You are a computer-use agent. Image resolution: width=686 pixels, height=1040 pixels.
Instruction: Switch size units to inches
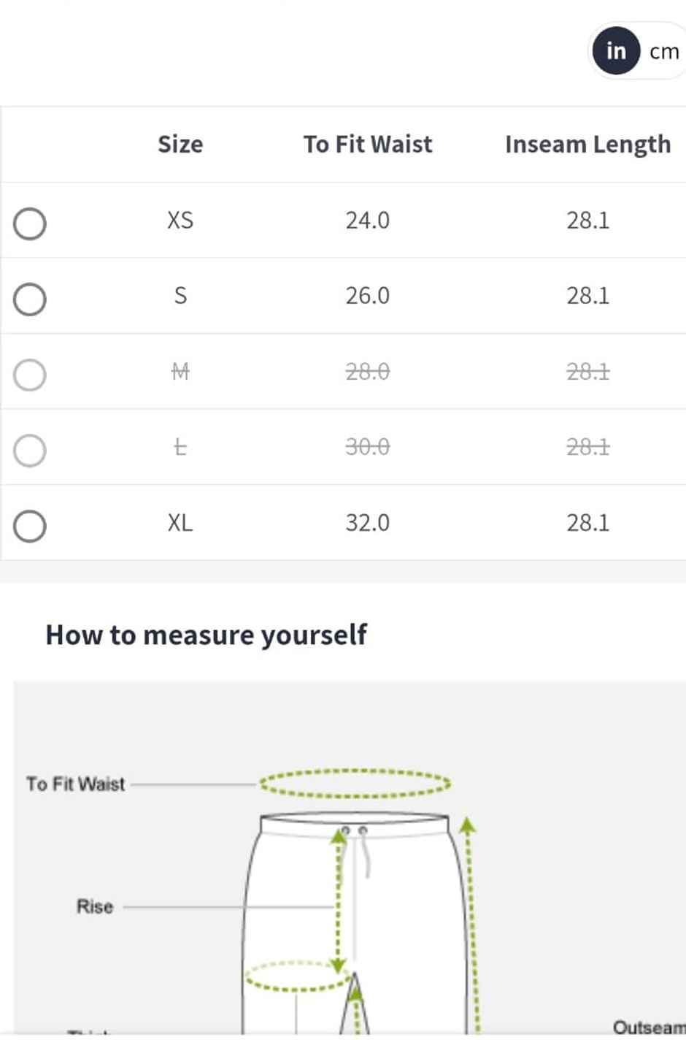point(616,50)
